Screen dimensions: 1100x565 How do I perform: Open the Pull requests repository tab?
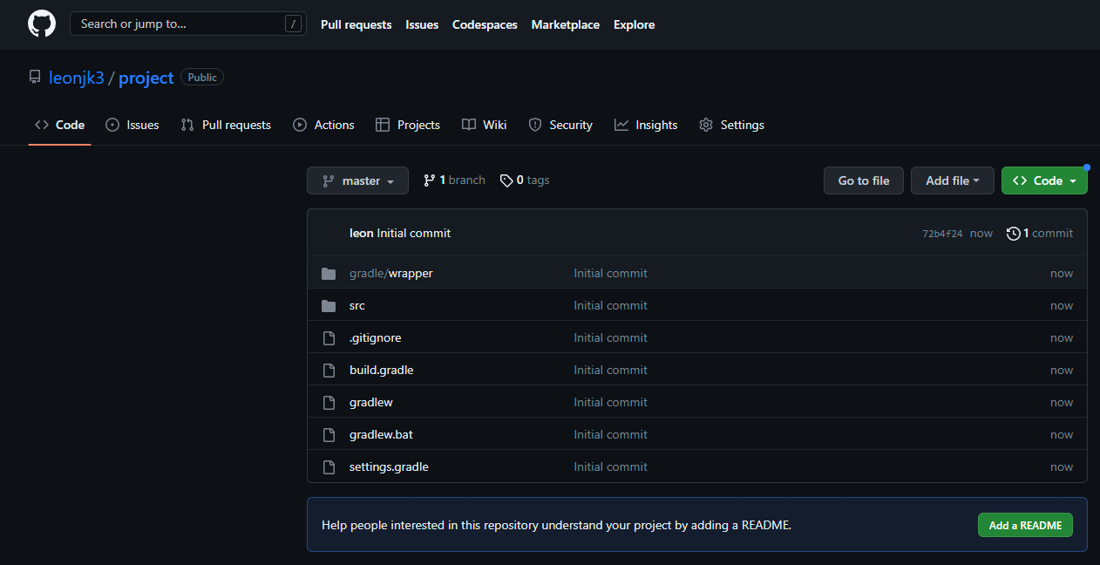226,125
